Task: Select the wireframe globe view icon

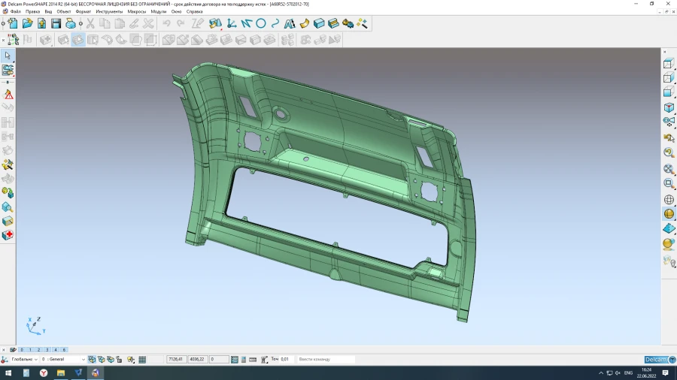Action: tap(669, 200)
